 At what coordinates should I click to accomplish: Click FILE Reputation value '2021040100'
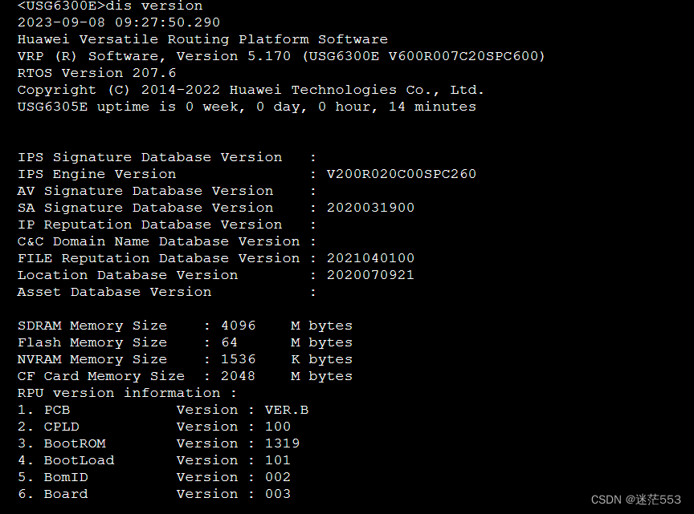(x=370, y=258)
